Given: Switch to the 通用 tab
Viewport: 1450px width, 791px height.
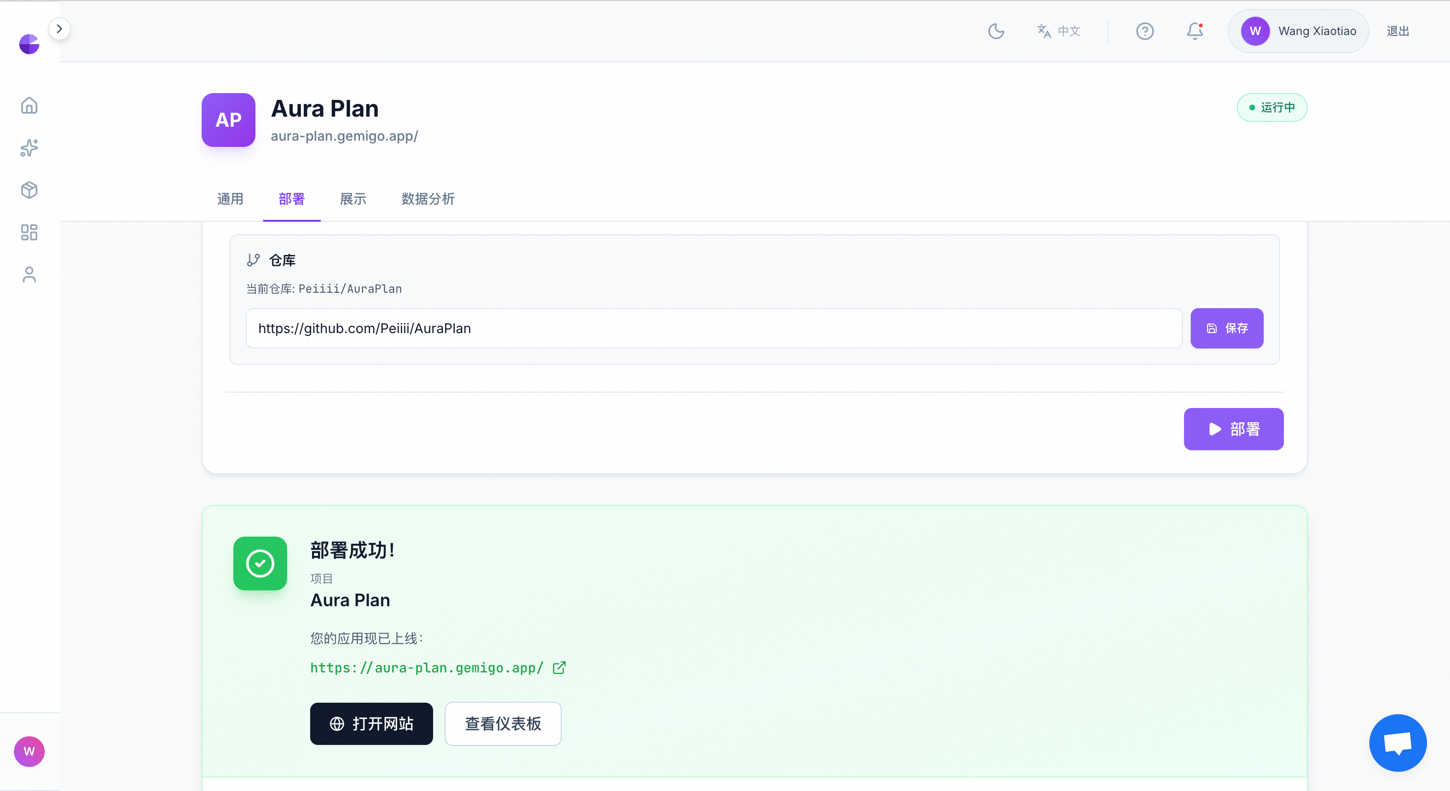Looking at the screenshot, I should tap(230, 199).
